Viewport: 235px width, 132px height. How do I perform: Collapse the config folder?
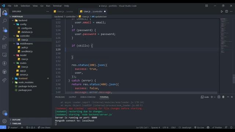(14, 24)
